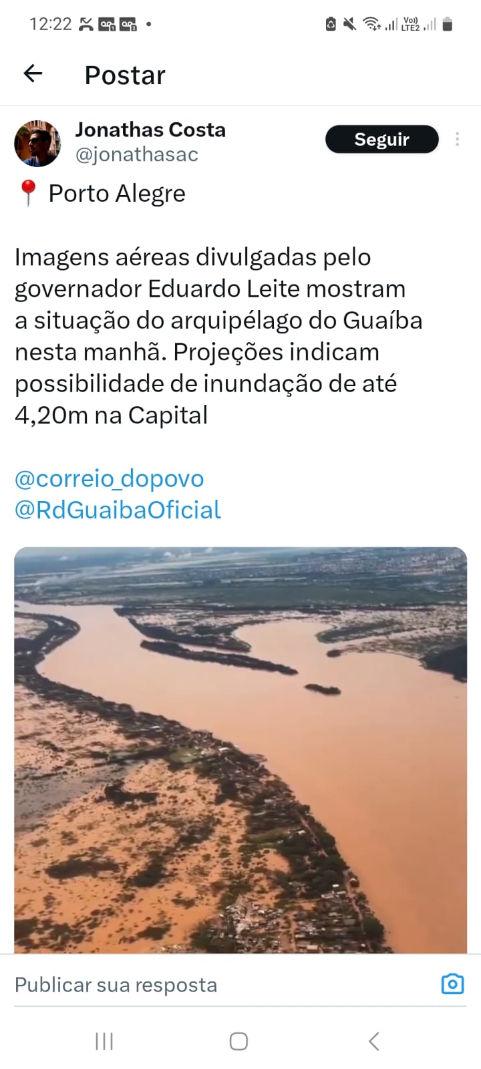481x1069 pixels.
Task: Tap the Wi-Fi status icon
Action: pyautogui.click(x=371, y=24)
